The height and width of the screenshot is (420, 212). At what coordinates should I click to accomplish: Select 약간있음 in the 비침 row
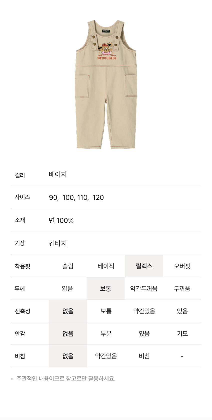point(106,356)
